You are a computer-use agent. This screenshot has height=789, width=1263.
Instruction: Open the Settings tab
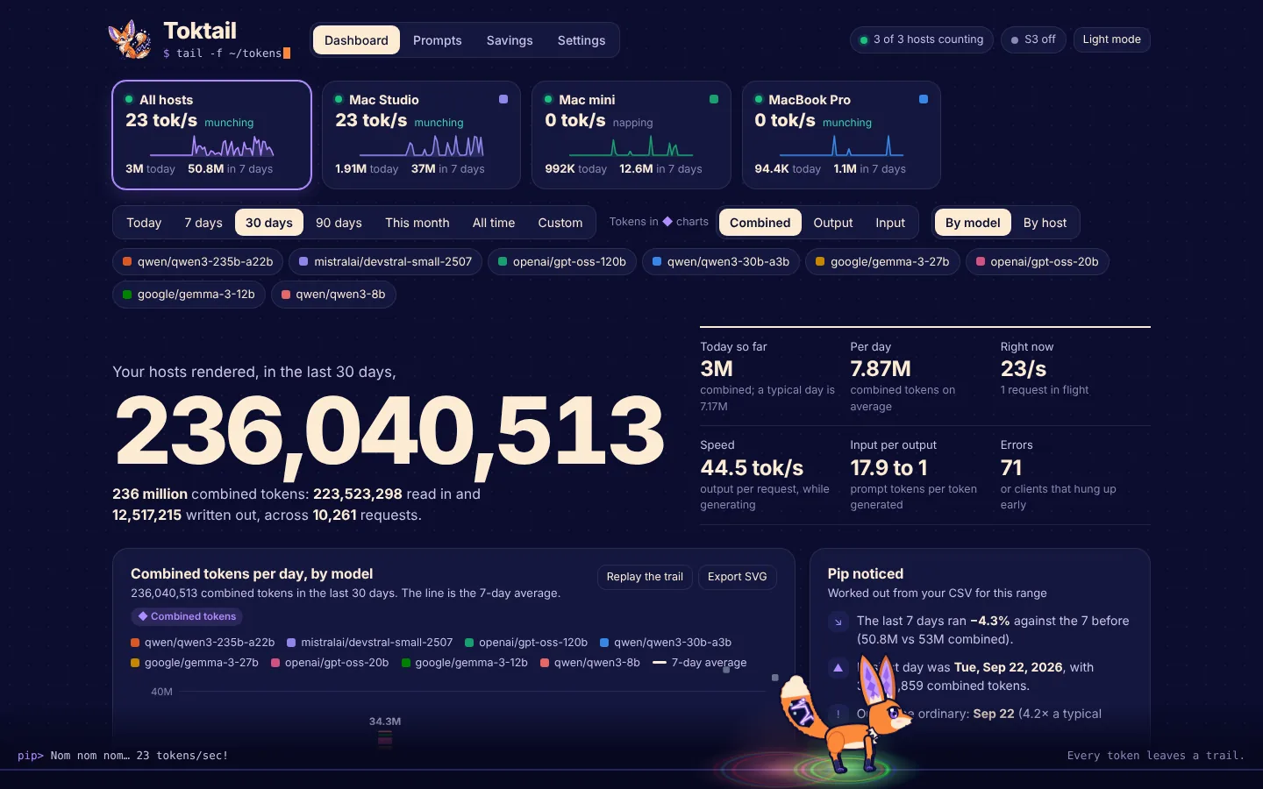click(x=582, y=40)
